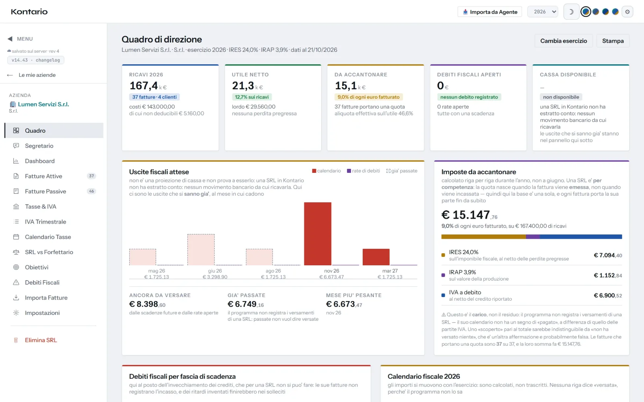This screenshot has width=644, height=402.
Task: Click the Fatture Attive document icon
Action: tap(16, 176)
